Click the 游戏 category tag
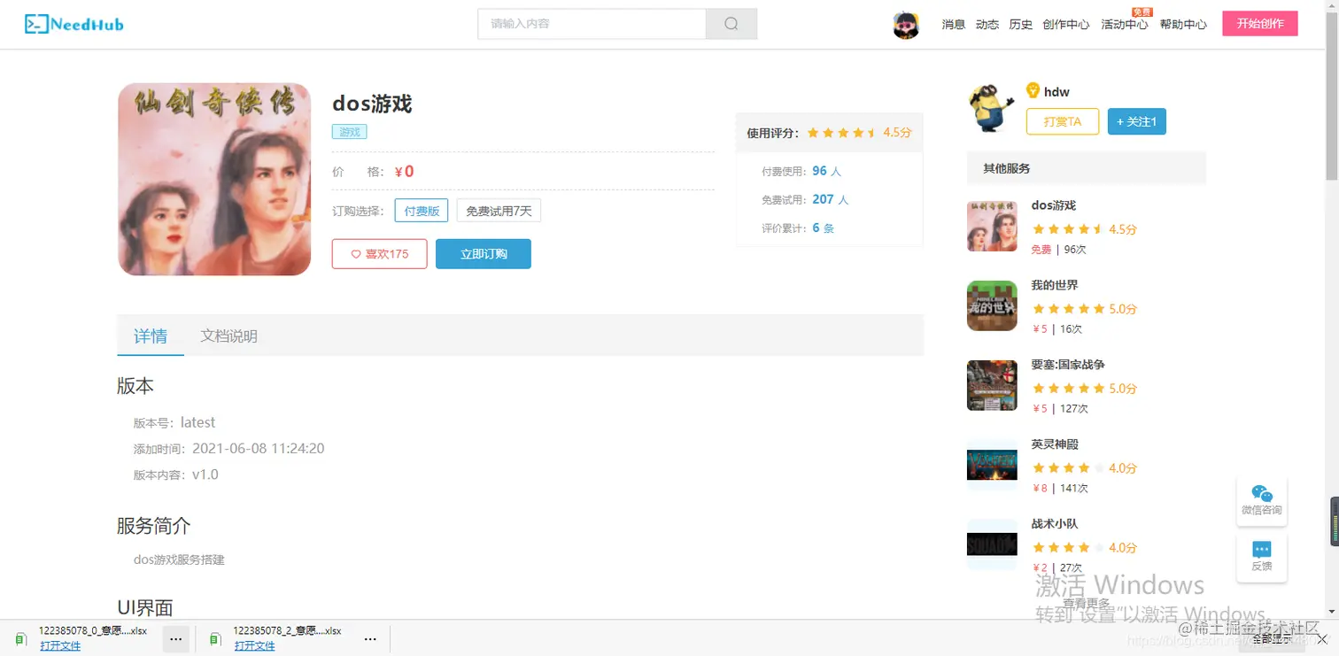The image size is (1339, 656). (350, 132)
